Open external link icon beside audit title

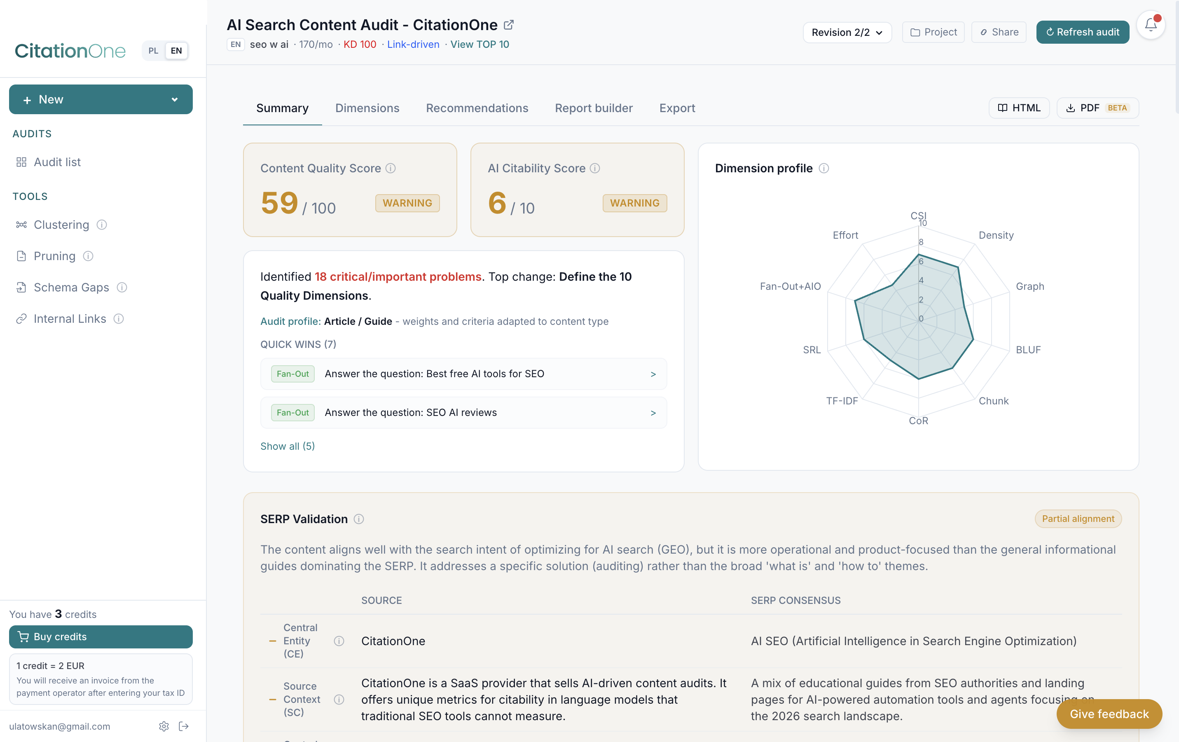[x=509, y=24]
